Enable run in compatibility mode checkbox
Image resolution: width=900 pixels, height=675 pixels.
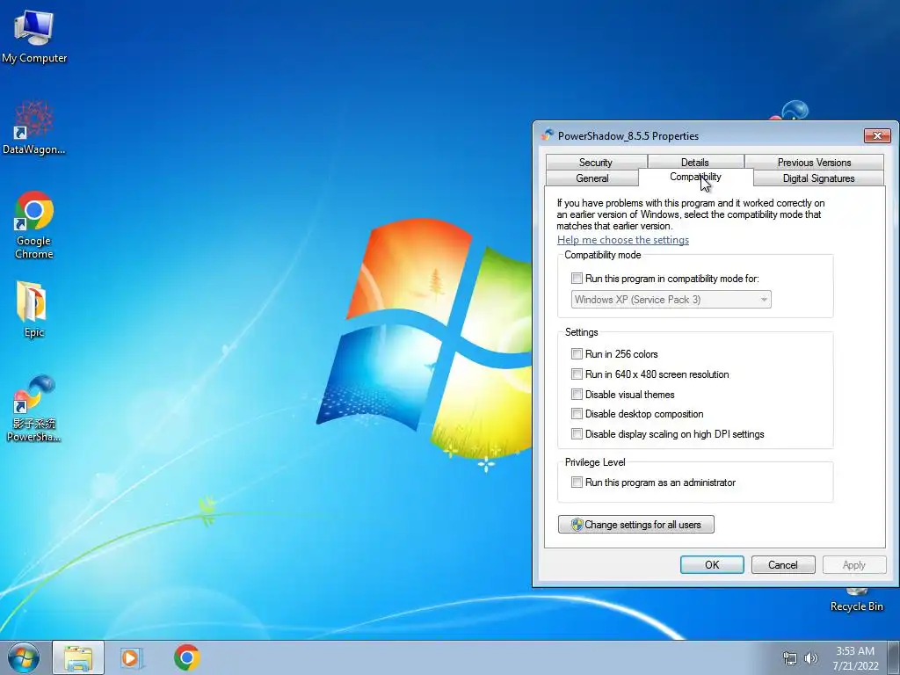[x=577, y=279]
